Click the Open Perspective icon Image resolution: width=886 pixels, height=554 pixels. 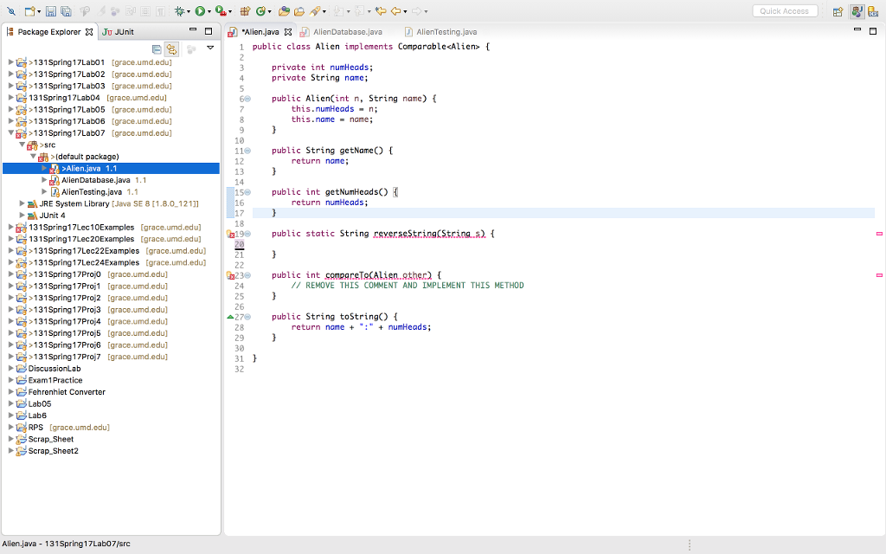pyautogui.click(x=838, y=11)
